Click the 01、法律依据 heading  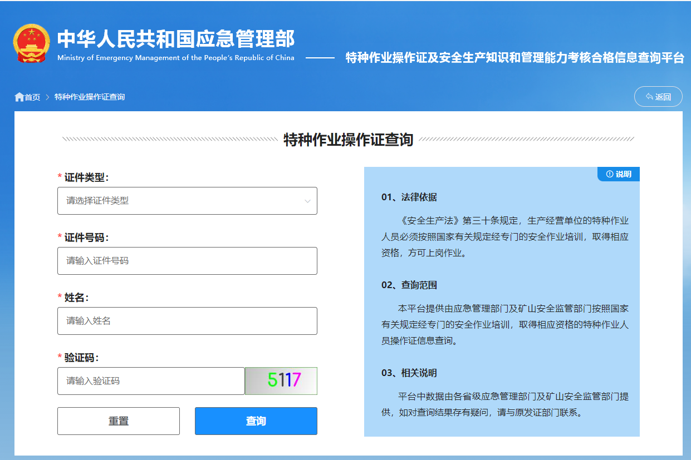point(409,197)
